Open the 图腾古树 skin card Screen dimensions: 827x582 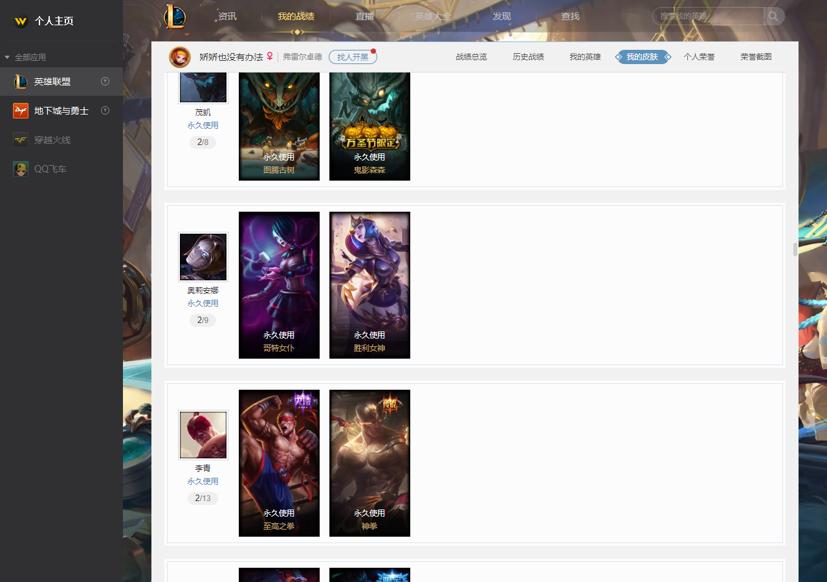(279, 126)
